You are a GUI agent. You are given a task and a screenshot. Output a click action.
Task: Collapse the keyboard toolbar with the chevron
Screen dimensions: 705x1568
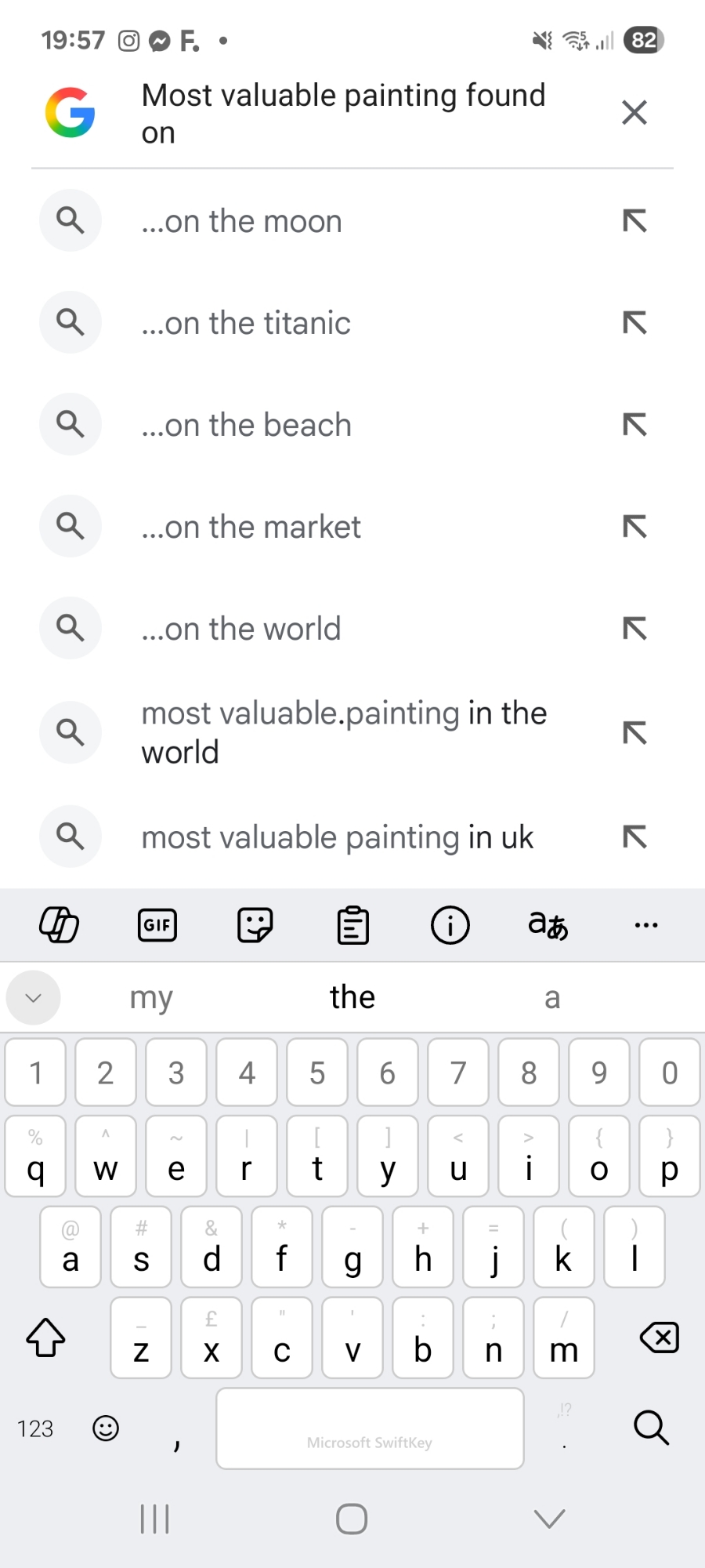33,997
